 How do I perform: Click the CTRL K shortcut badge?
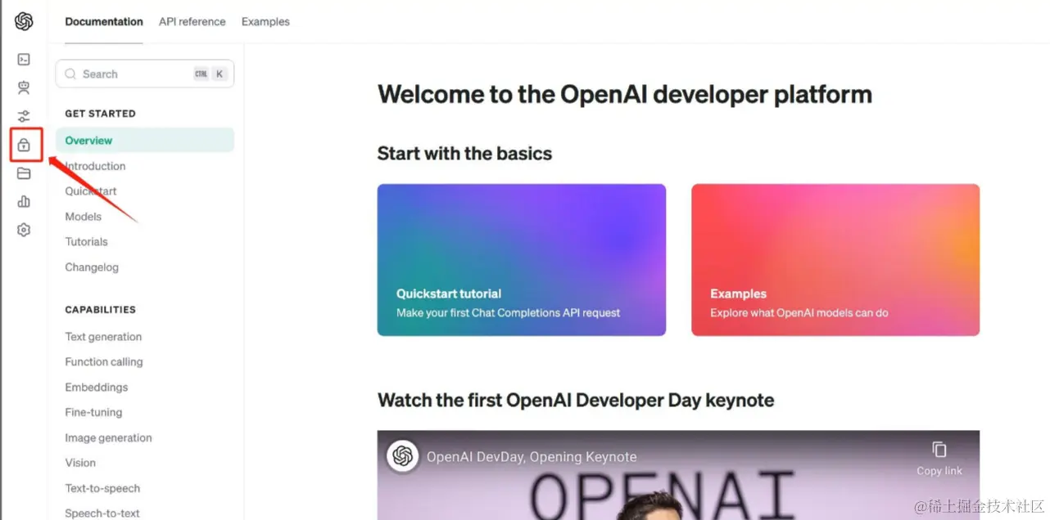210,74
